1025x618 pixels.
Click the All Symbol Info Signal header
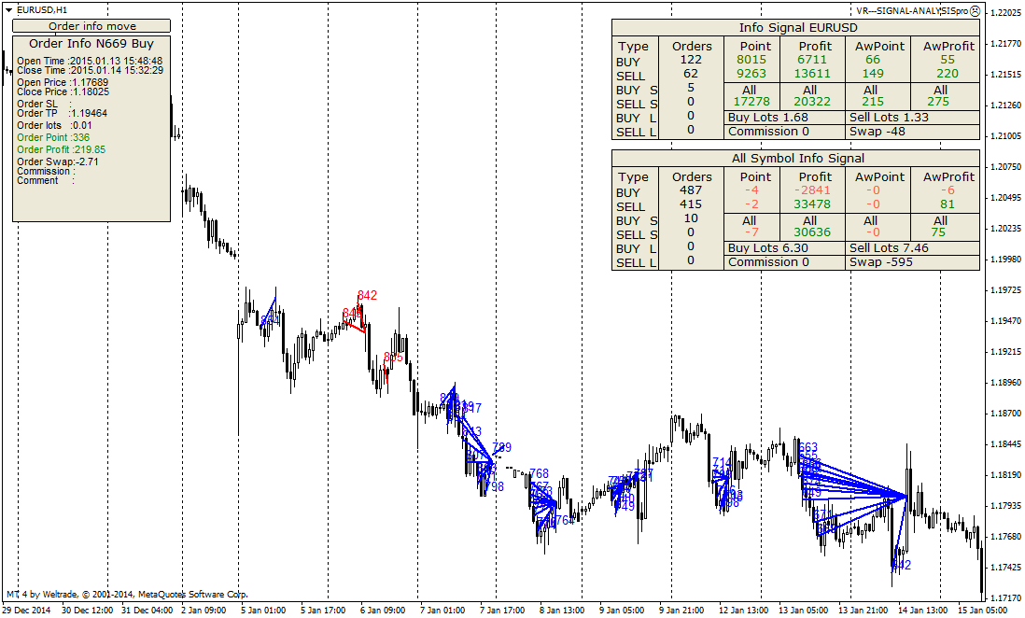point(796,159)
